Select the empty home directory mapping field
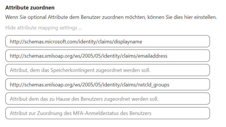The image size is (226, 127). point(107,99)
